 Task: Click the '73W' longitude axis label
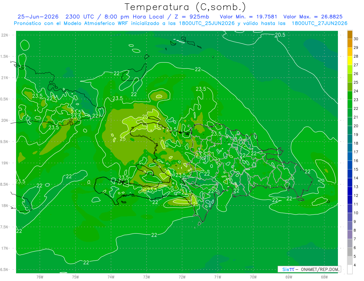tap(147, 277)
